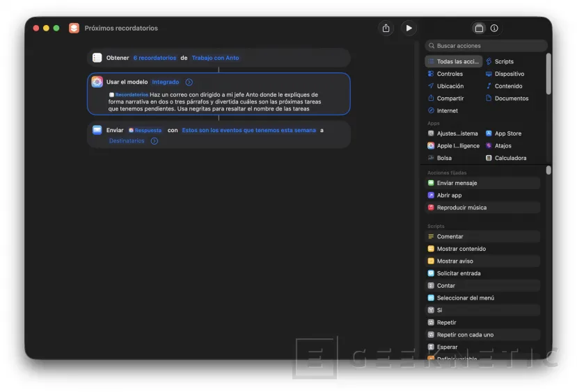Click the Reminders icon in the Obtener action
The width and height of the screenshot is (577, 392).
tap(97, 58)
